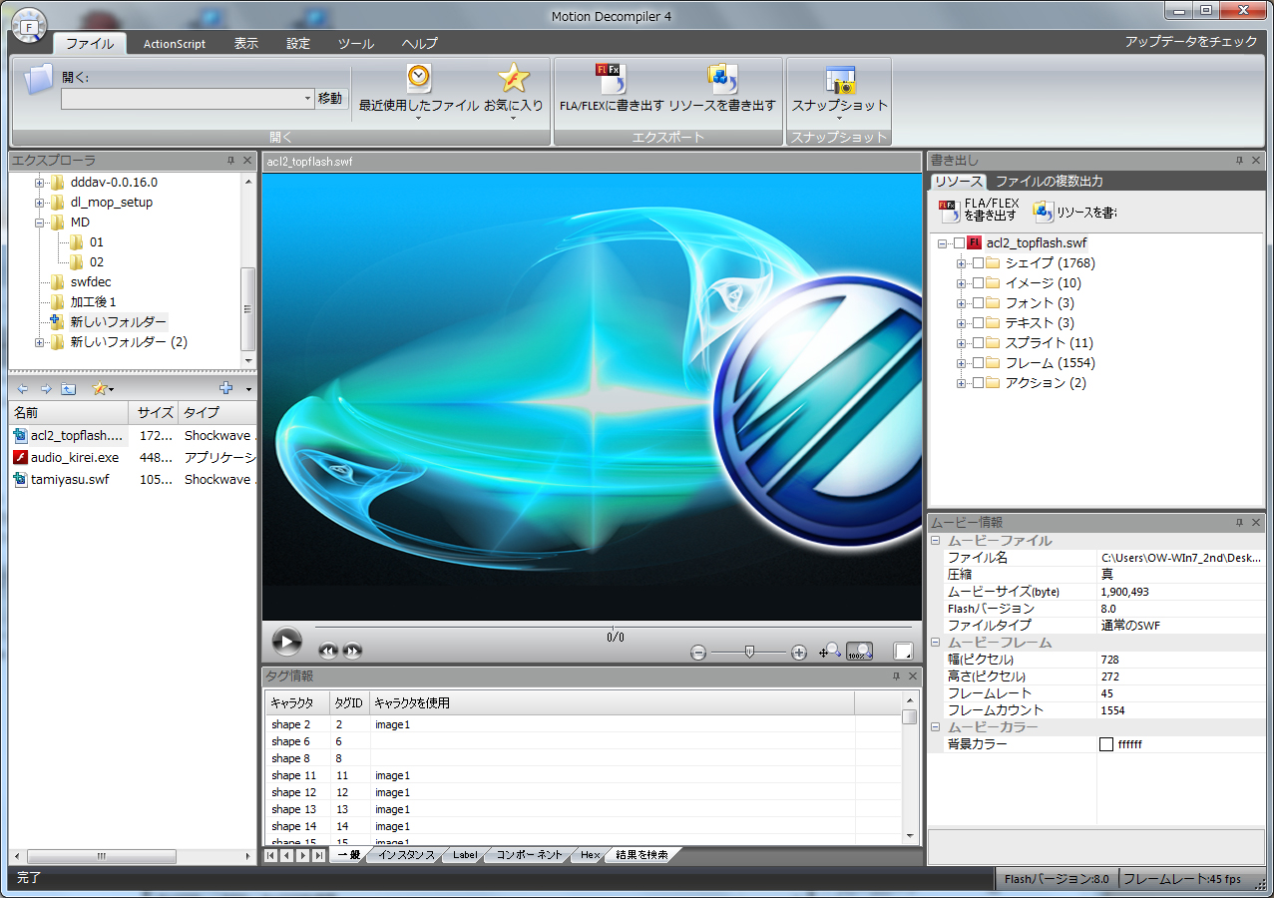The image size is (1274, 898).
Task: Open the 設定 ribbon tab
Action: 298,44
